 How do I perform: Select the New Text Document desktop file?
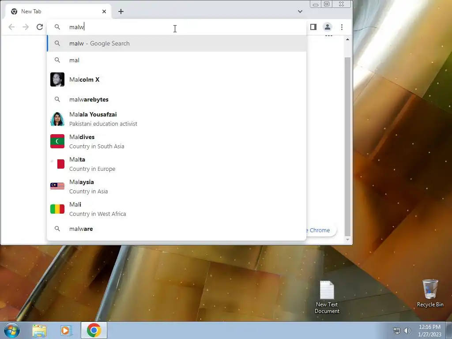point(327,297)
